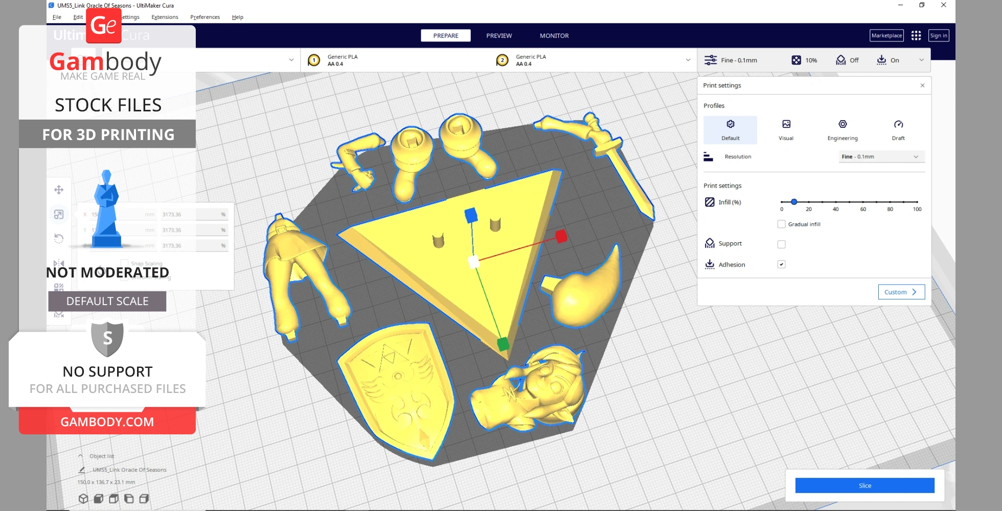This screenshot has height=511, width=1002.
Task: Choose the Engineering profile
Action: click(842, 130)
